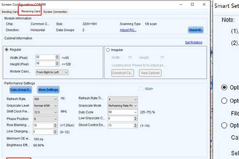This screenshot has height=159, width=239.
Task: Maximize the Screen Configuration window
Action: click(192, 4)
